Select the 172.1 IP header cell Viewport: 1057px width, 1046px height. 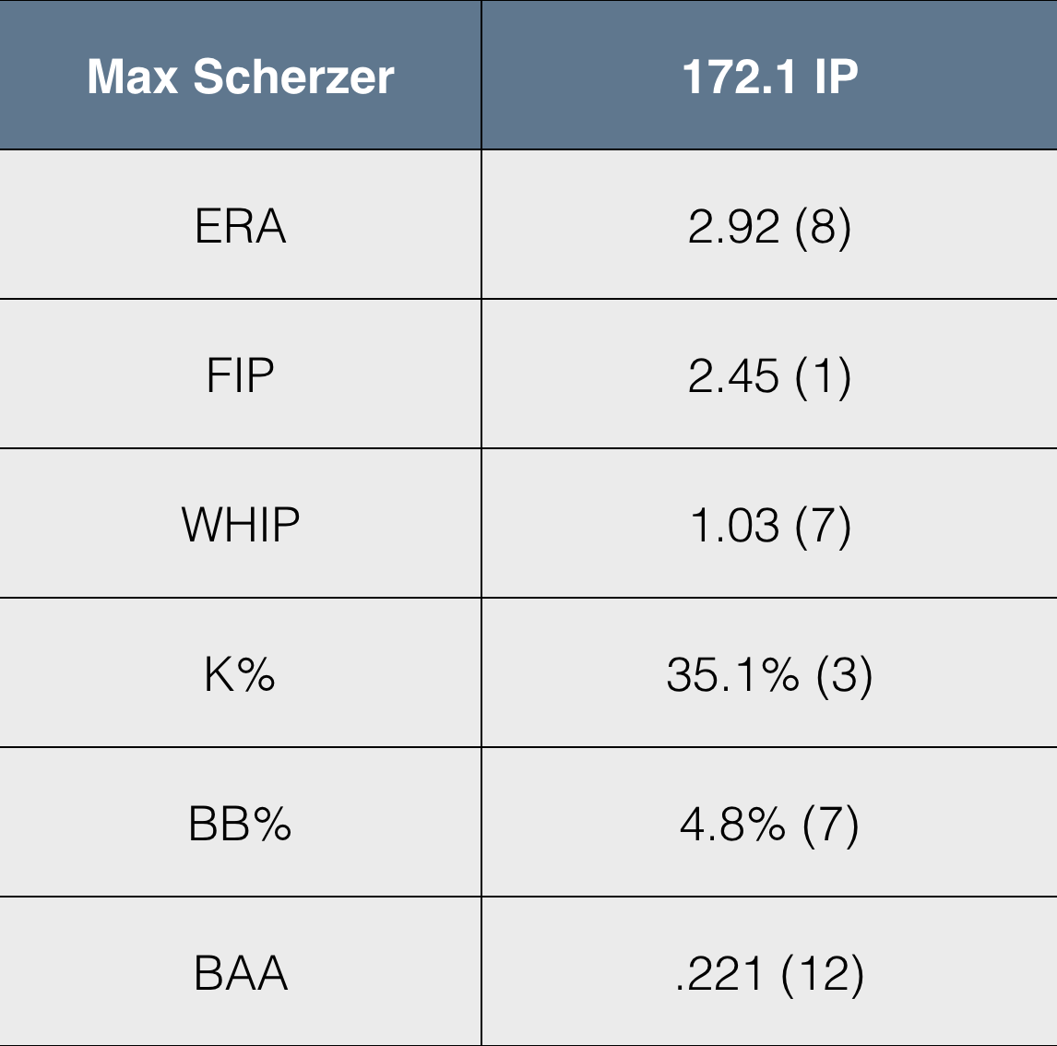click(x=769, y=77)
